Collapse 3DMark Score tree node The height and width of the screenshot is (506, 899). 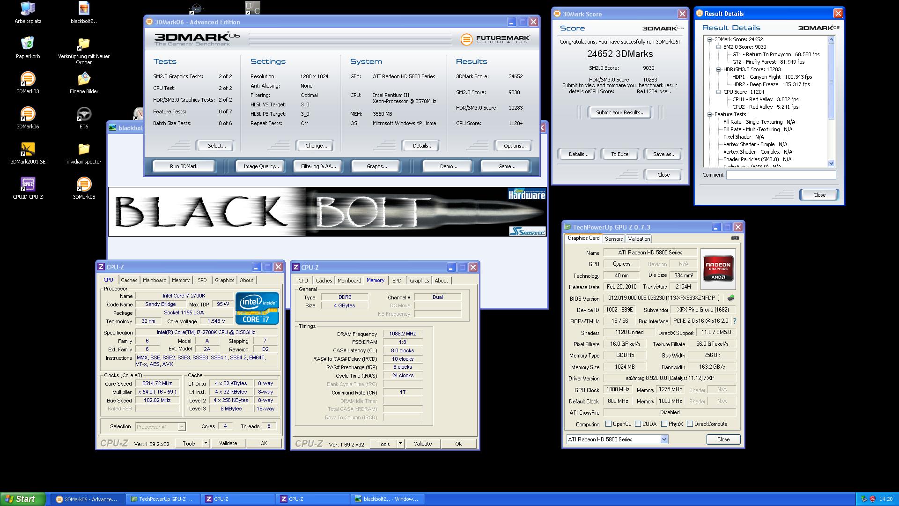[x=710, y=40]
